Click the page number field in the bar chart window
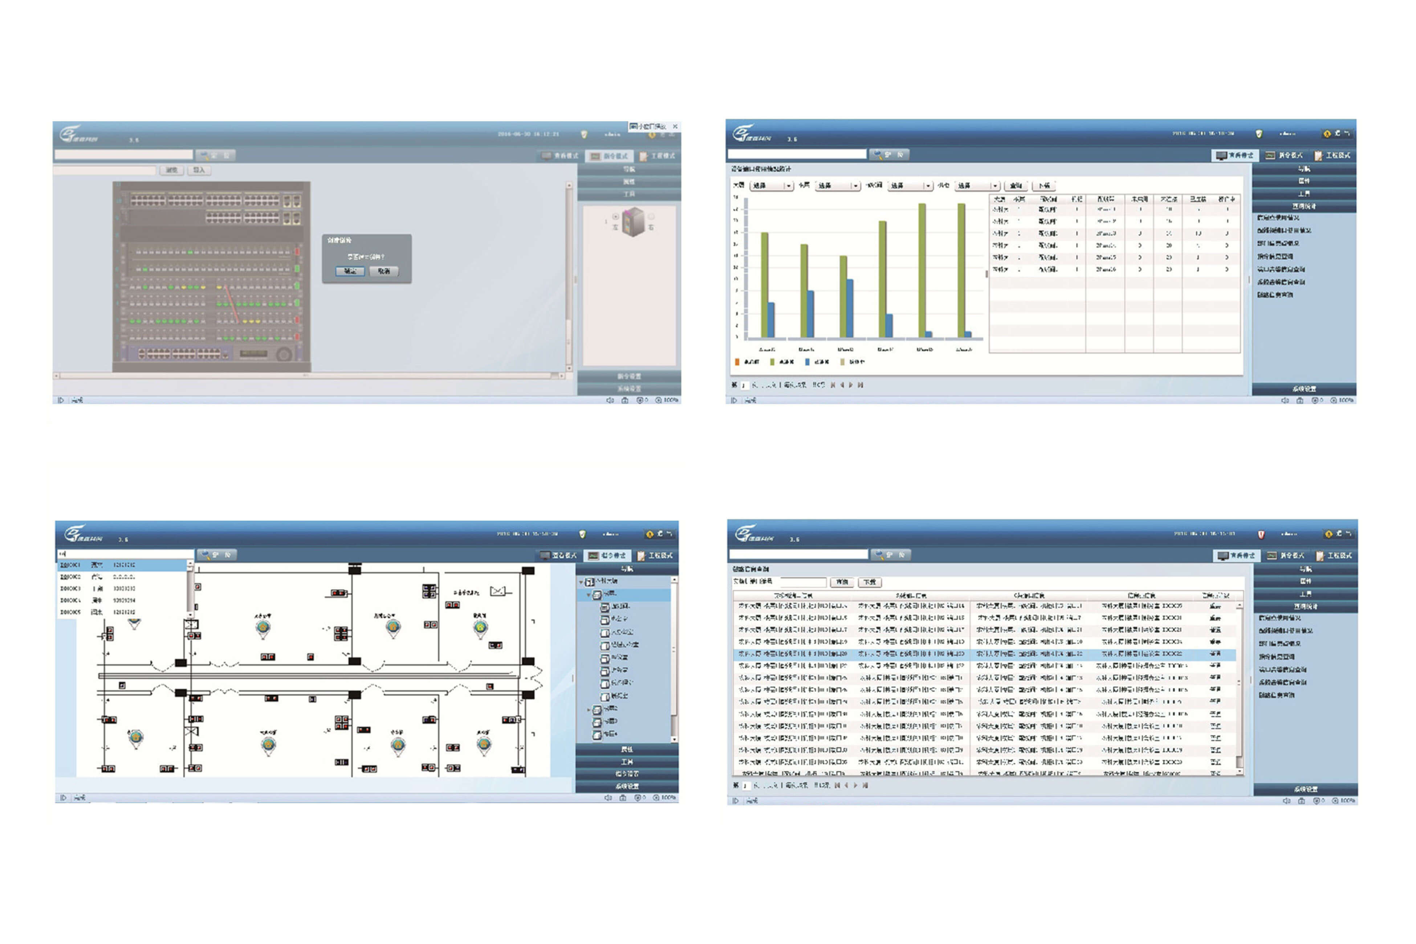The width and height of the screenshot is (1416, 944). coord(745,385)
